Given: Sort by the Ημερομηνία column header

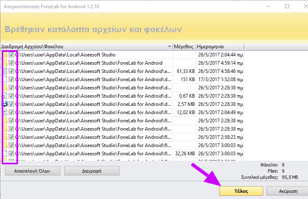Looking at the screenshot, I should pos(220,47).
